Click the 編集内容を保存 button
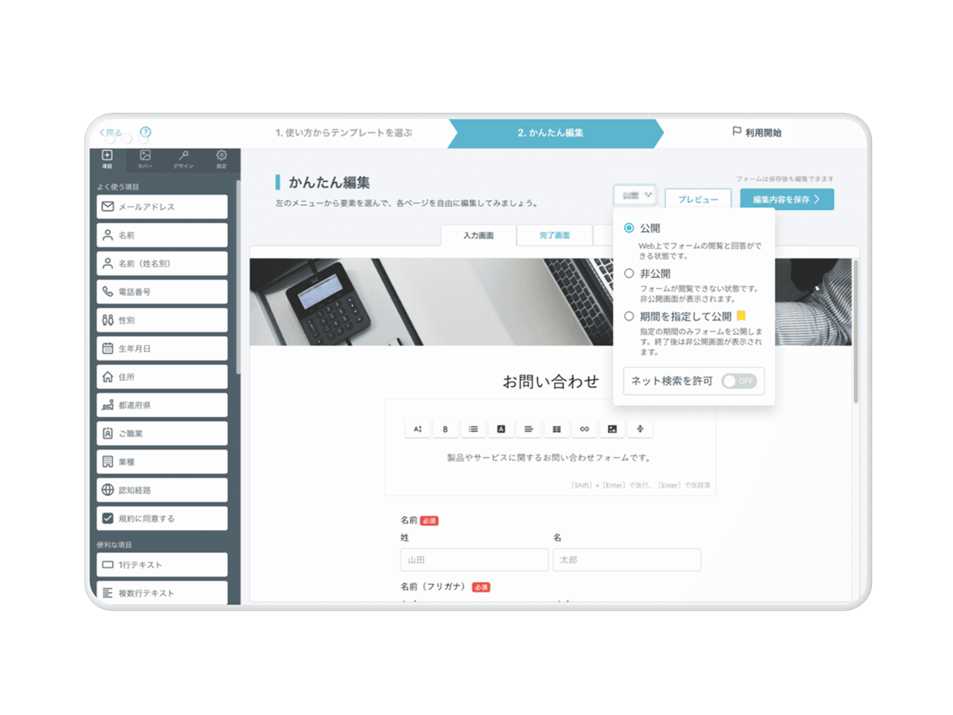This screenshot has height=715, width=953. click(787, 199)
